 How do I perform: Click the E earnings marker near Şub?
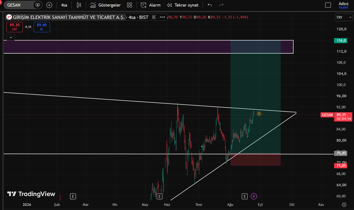pyautogui.click(x=73, y=196)
